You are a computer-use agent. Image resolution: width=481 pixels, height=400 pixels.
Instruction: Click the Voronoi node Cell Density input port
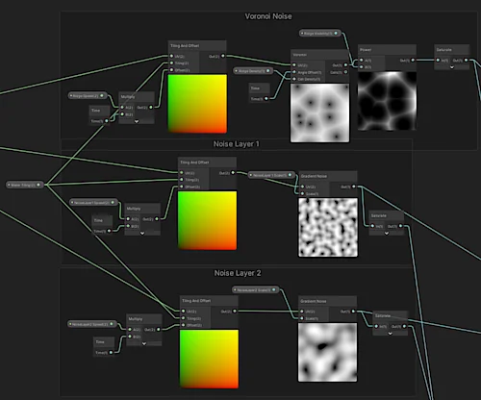click(294, 79)
